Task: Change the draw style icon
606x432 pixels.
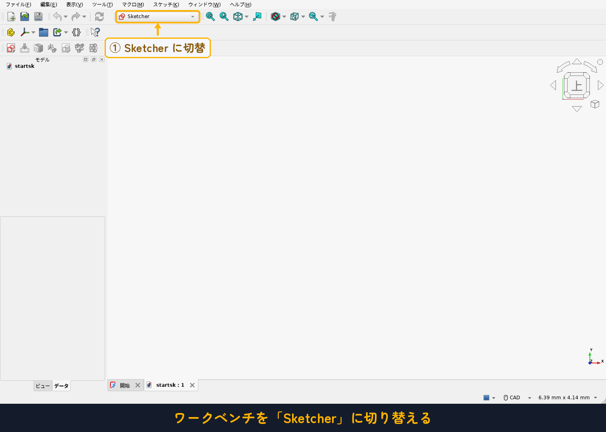Action: click(x=276, y=17)
